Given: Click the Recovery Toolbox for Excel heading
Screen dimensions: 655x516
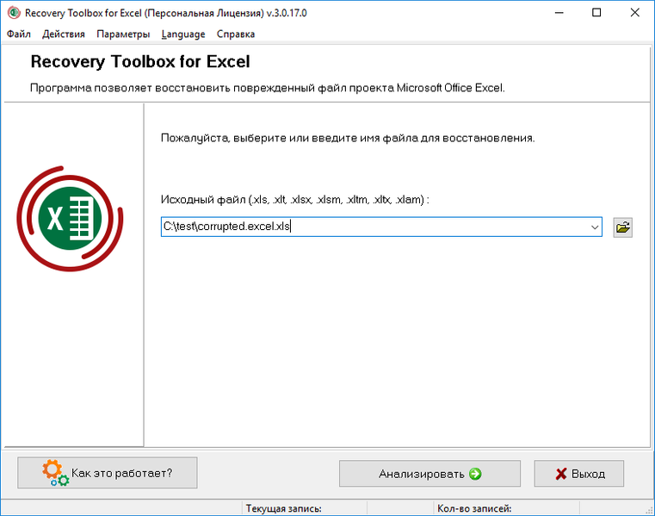Looking at the screenshot, I should pyautogui.click(x=140, y=61).
